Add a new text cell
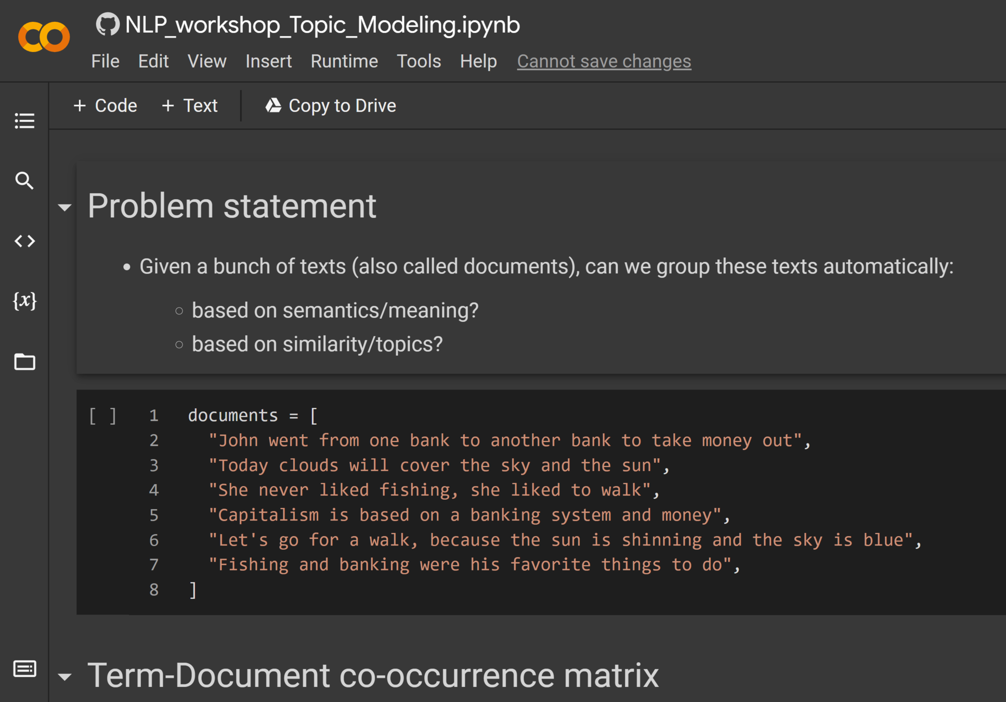This screenshot has width=1006, height=702. pyautogui.click(x=190, y=106)
